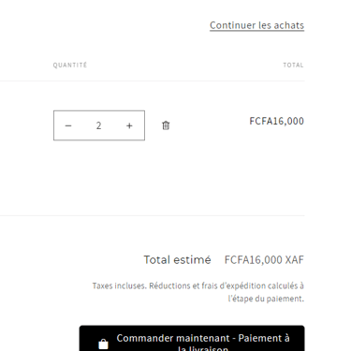Click the XAF currency code
Screen dimensions: 351x351
coord(295,260)
